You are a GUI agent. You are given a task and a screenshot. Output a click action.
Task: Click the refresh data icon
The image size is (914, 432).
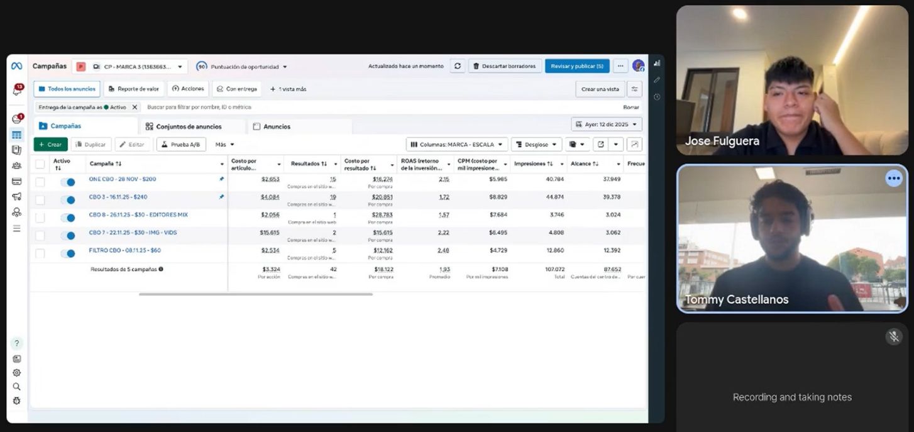click(457, 66)
